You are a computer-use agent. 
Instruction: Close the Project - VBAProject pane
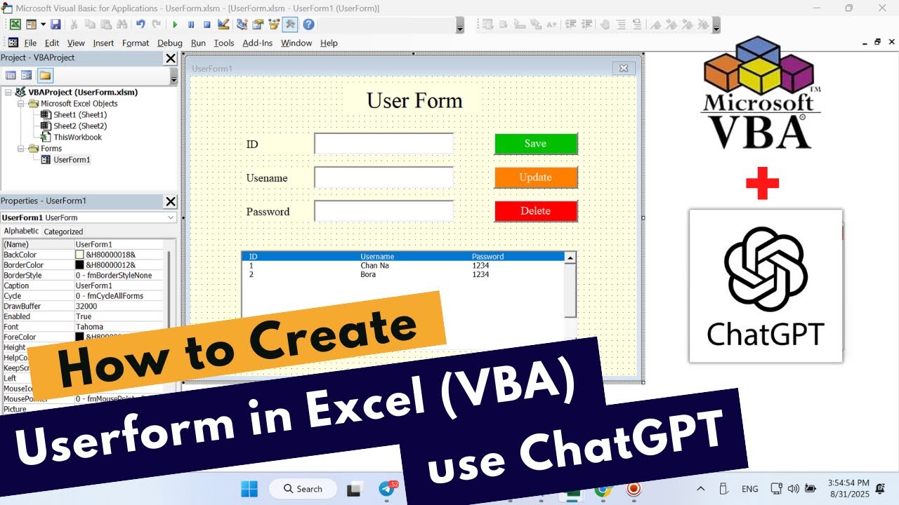[171, 58]
